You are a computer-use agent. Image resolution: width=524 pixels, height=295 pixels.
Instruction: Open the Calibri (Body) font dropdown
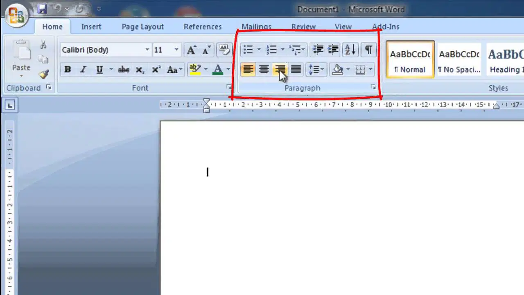(147, 50)
